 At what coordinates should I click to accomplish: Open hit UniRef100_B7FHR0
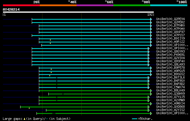click(x=170, y=25)
